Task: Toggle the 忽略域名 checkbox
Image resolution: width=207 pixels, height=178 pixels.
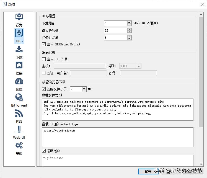Action: [x=44, y=151]
